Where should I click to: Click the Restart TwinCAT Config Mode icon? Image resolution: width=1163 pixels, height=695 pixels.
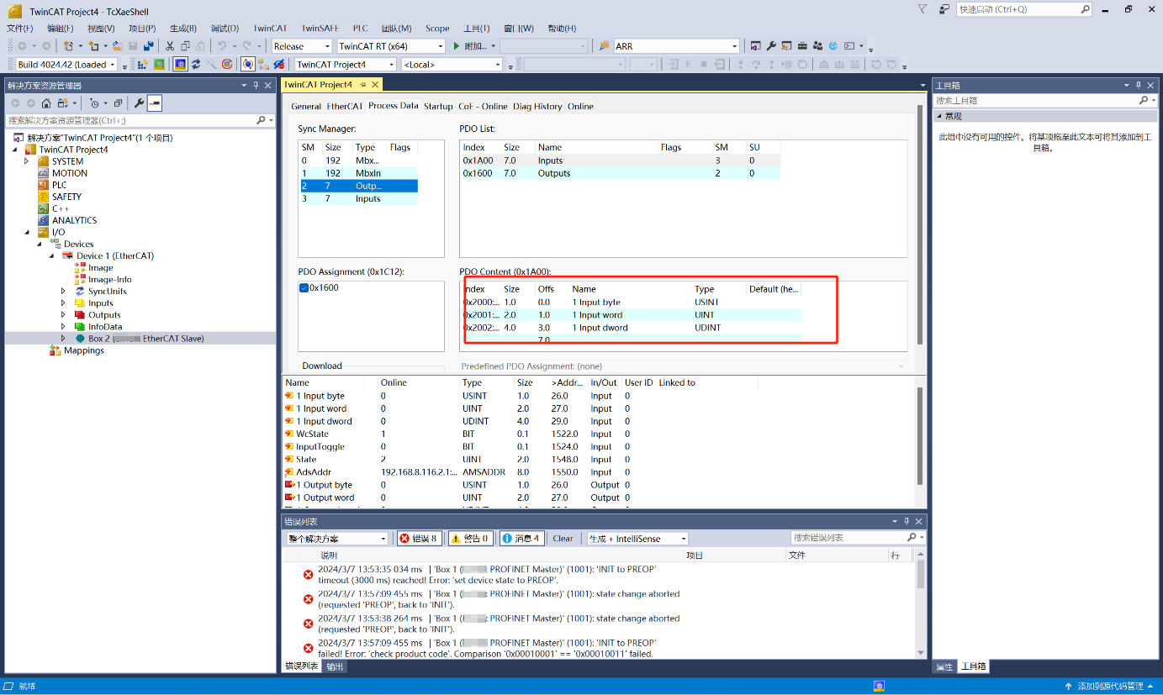(181, 65)
